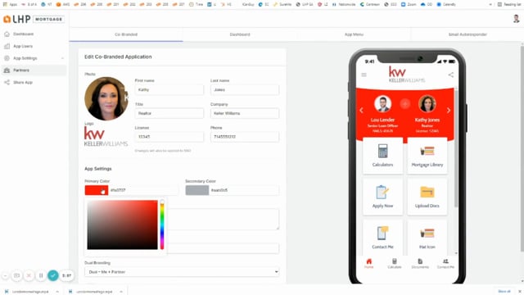Viewport: 524px width, 295px height.
Task: Tap the plus circle between the two profiles
Action: (x=405, y=104)
